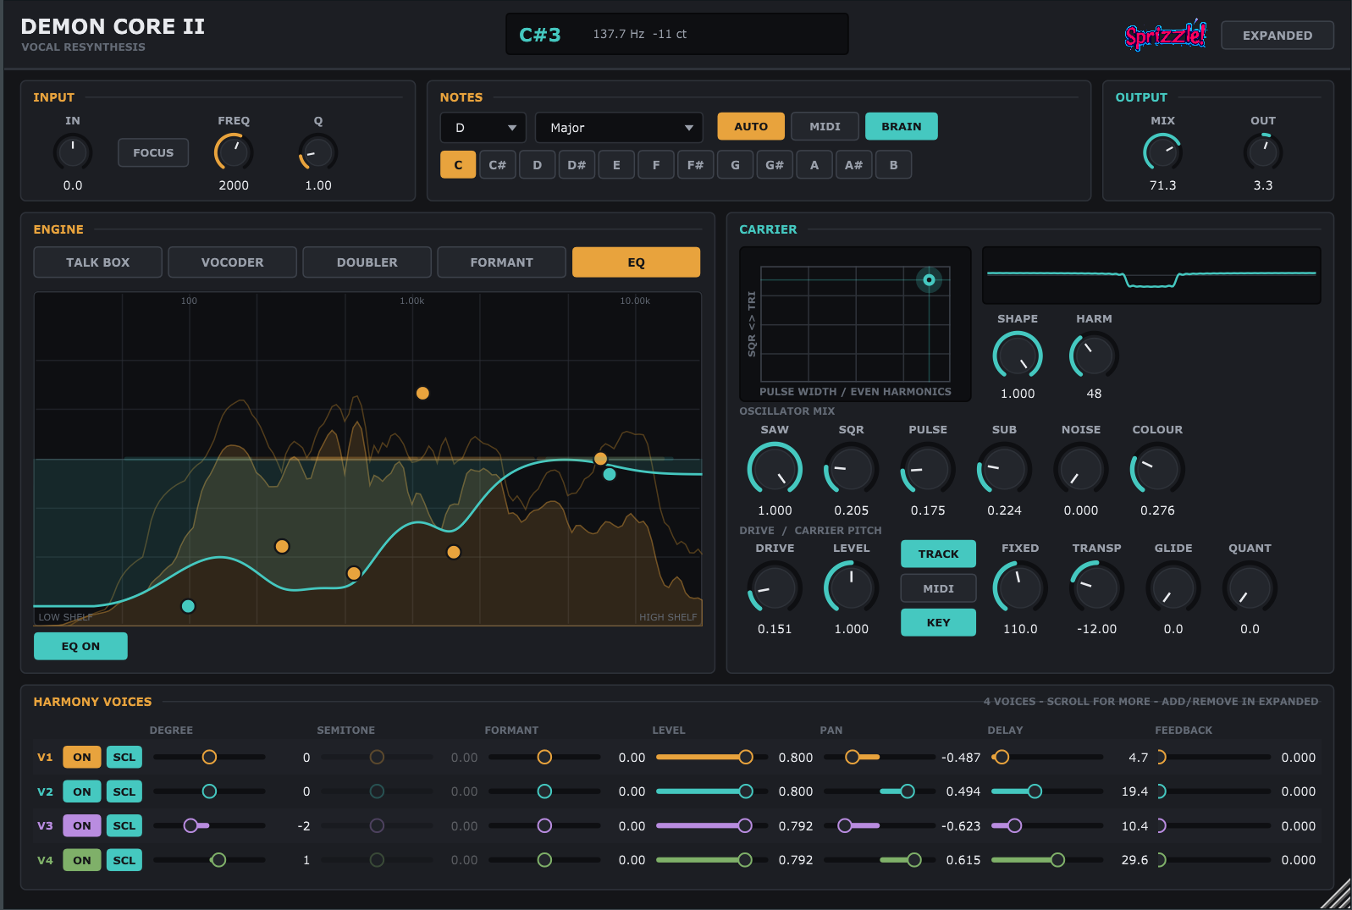Click the V2 pan slider handle
Image resolution: width=1352 pixels, height=910 pixels.
[x=908, y=791]
